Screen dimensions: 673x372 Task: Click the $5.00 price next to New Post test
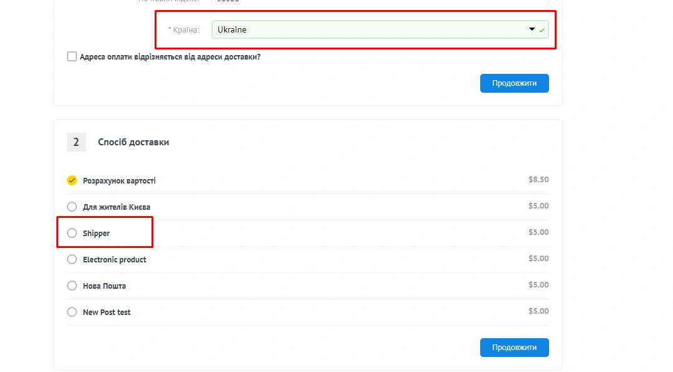tap(538, 311)
